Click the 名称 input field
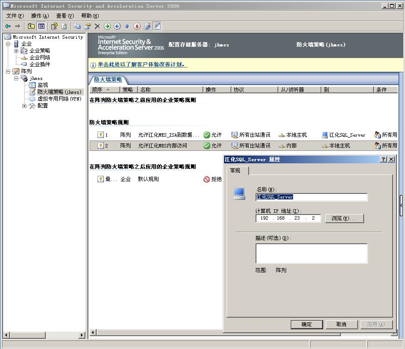The height and width of the screenshot is (349, 405). (x=312, y=197)
